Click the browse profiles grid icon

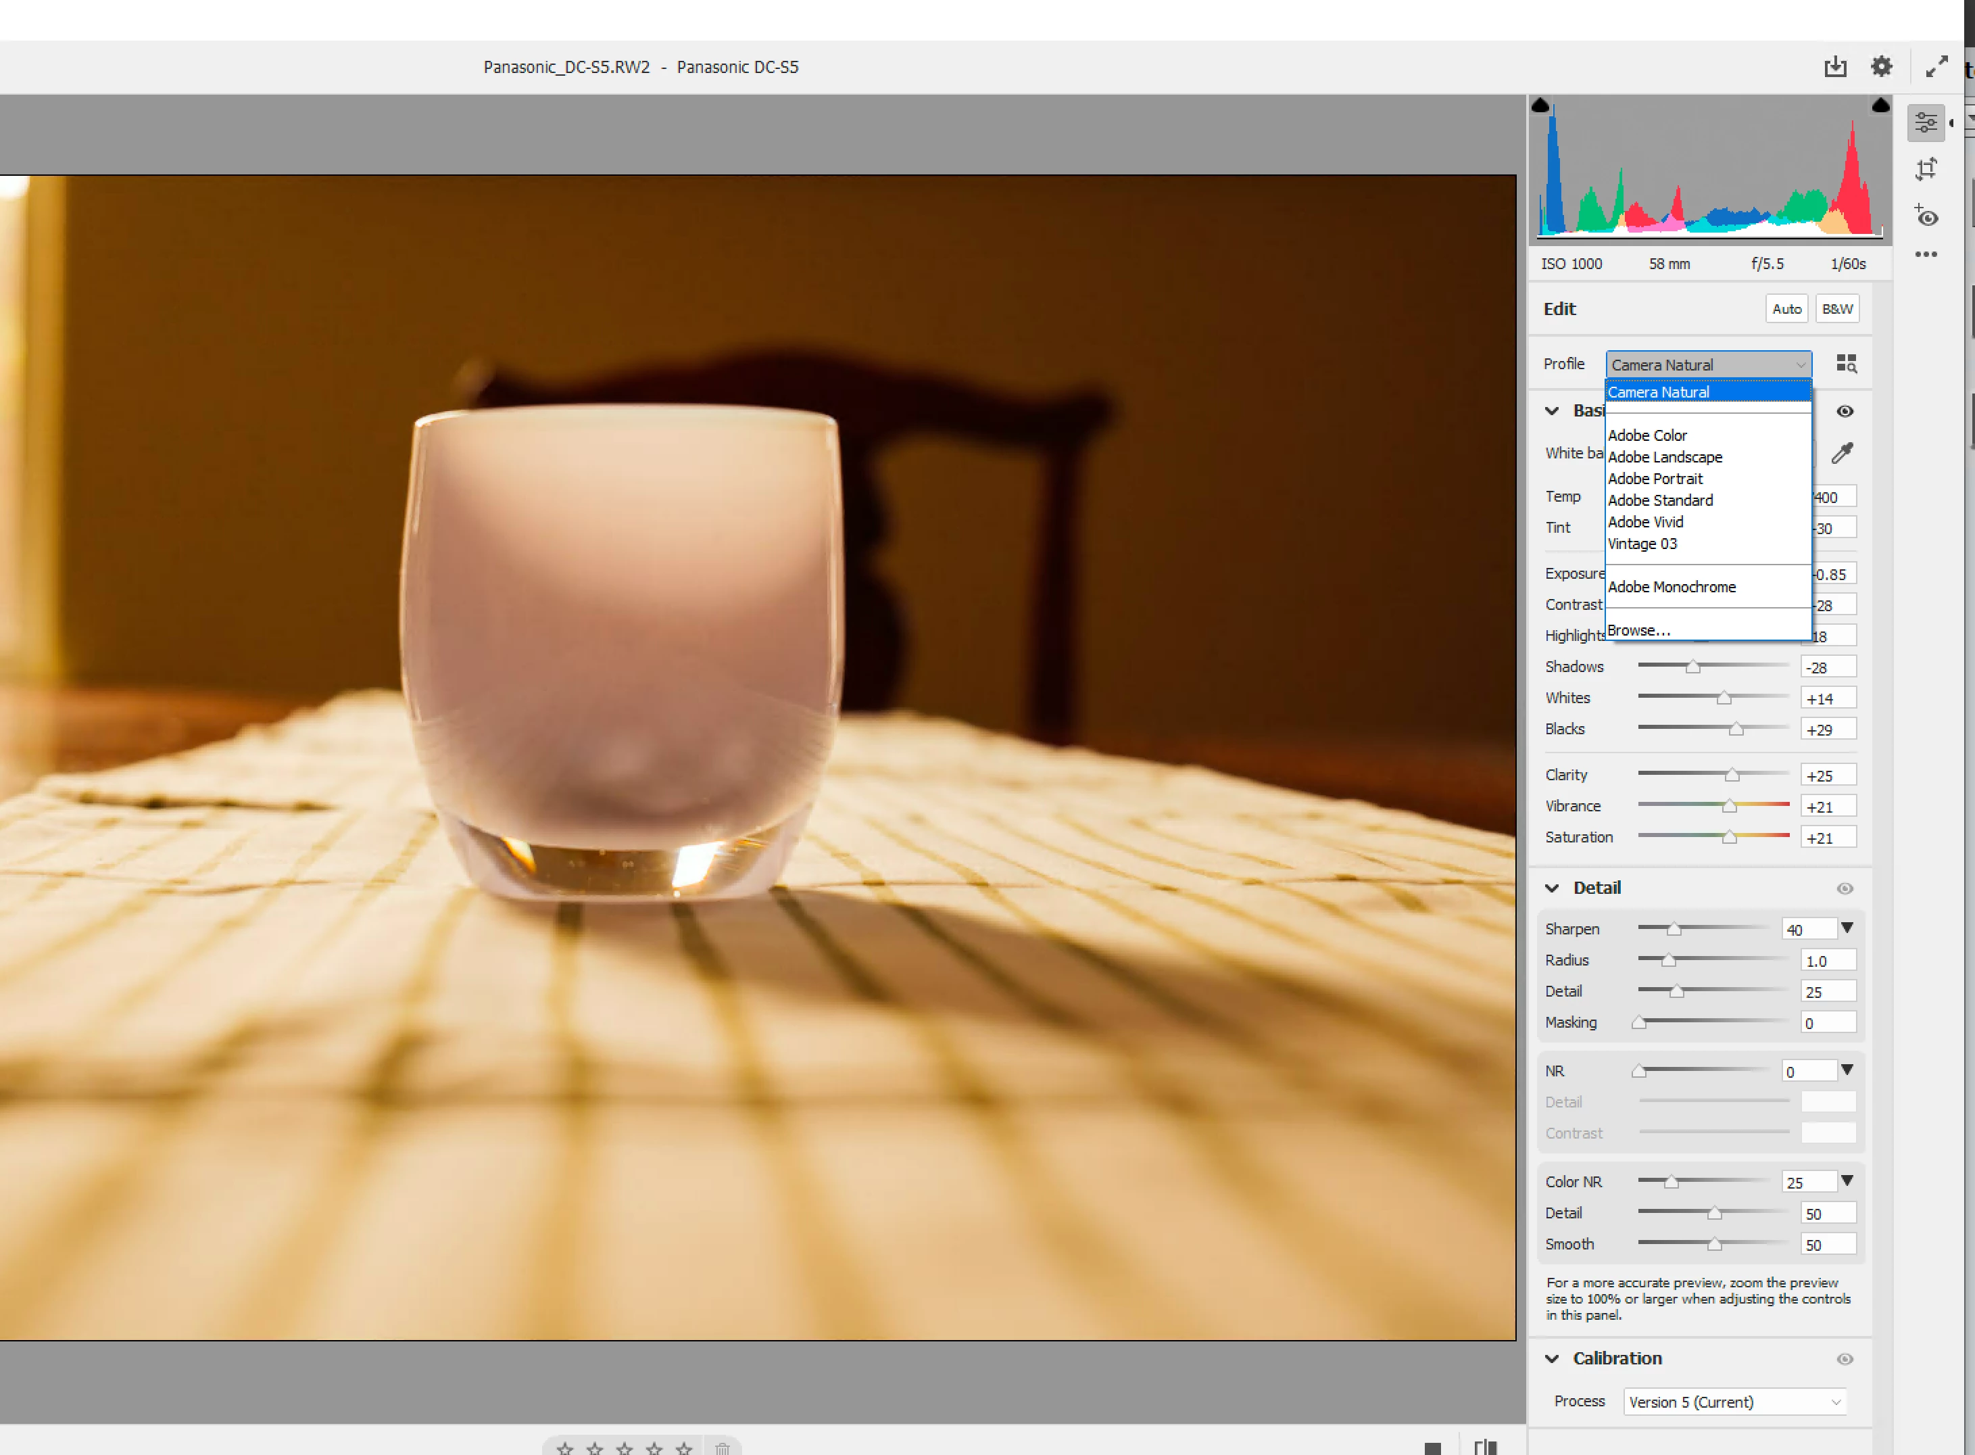1847,364
